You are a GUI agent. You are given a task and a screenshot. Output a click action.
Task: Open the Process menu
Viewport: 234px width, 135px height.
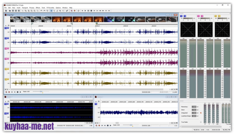click(x=32, y=8)
